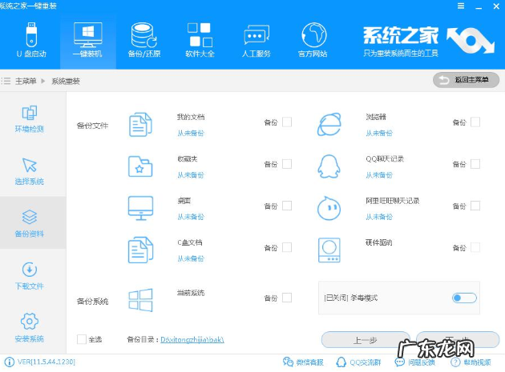Click 从未备份 under 浏览器

(x=379, y=133)
